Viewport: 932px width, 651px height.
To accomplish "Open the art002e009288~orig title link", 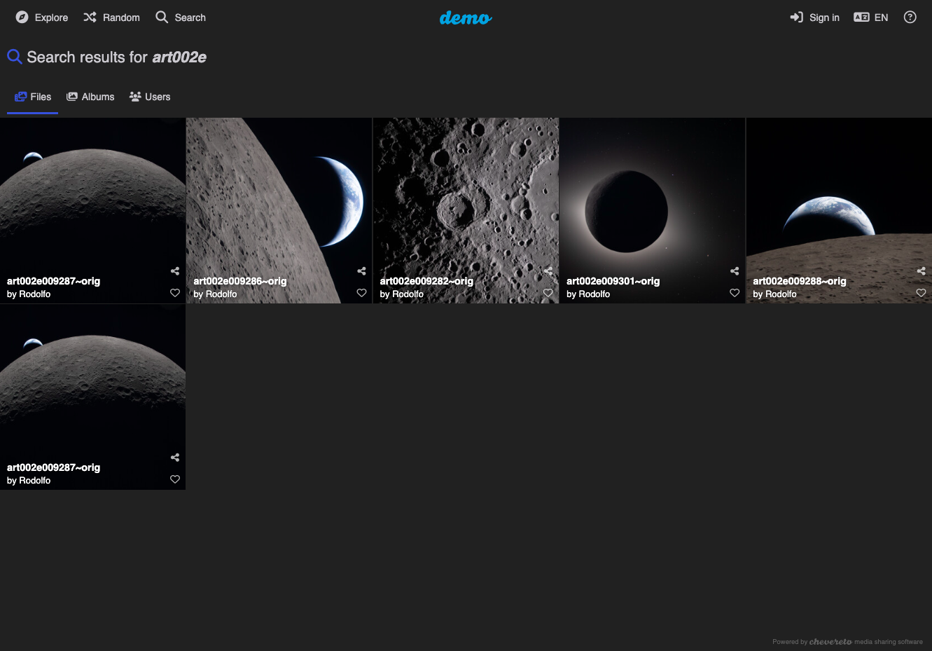I will pos(800,281).
